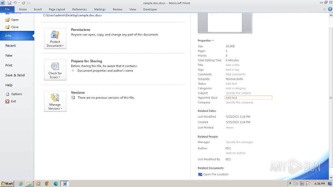The width and height of the screenshot is (333, 187).
Task: Select New in the Backstage sidebar
Action: [x=17, y=56]
